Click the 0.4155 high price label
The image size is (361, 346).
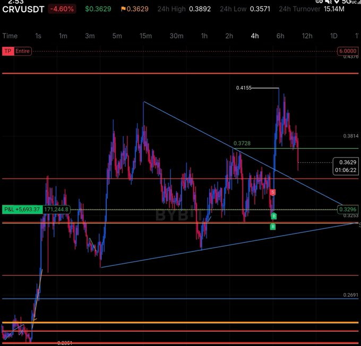click(244, 88)
